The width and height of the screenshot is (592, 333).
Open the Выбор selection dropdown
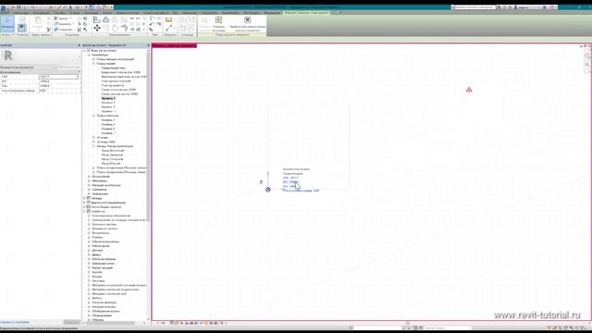pos(7,35)
